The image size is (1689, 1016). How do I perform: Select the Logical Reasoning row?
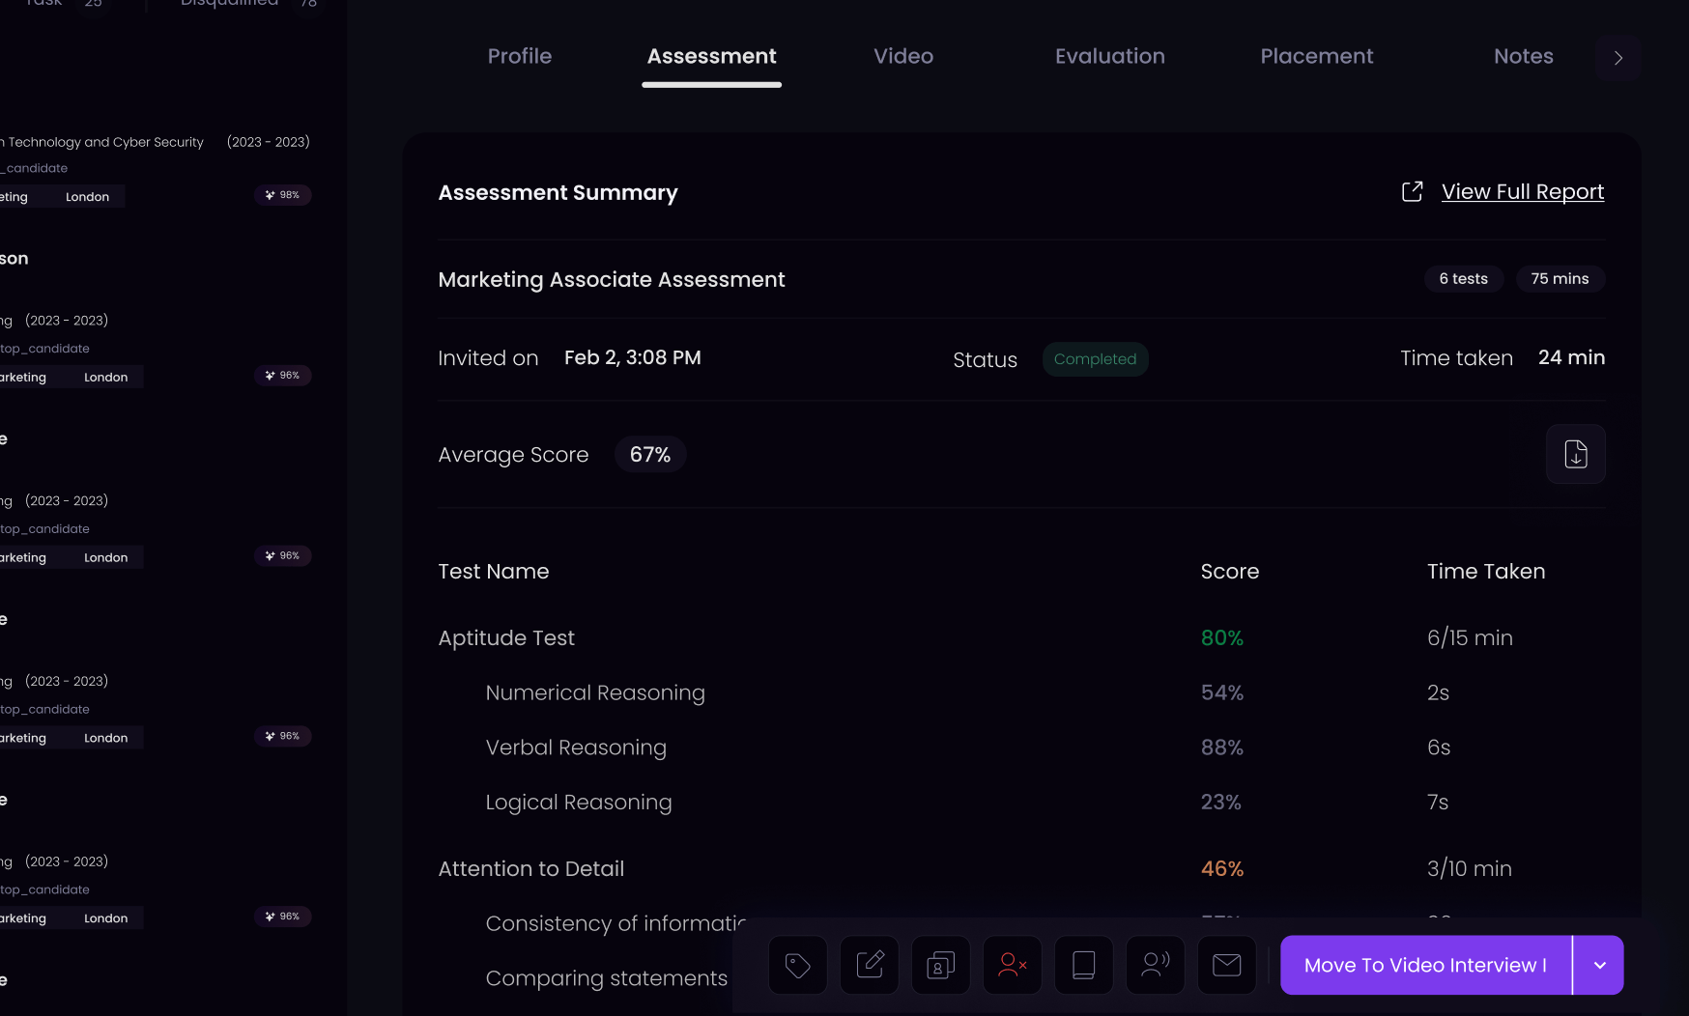click(x=1020, y=803)
